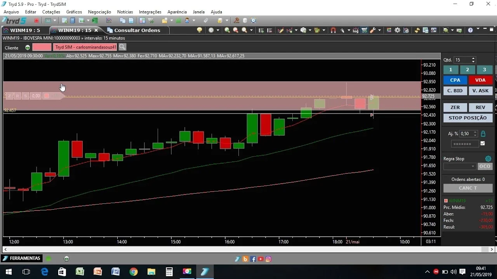The height and width of the screenshot is (279, 497).
Task: Click the red stop button in main toolbar
Action: [x=36, y=21]
